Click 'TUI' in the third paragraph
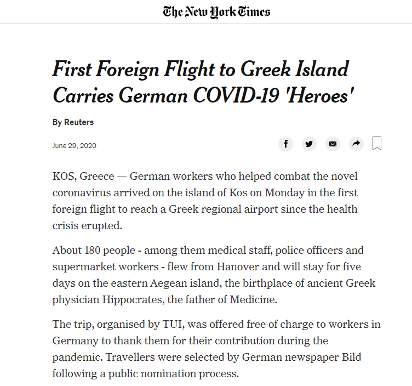 point(174,324)
